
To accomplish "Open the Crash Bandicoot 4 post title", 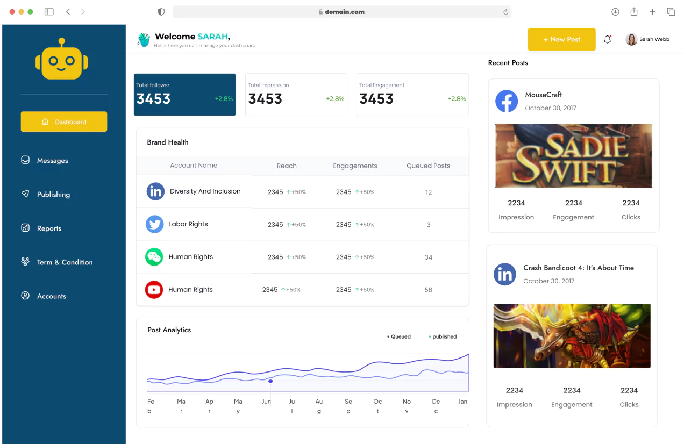I will 579,268.
